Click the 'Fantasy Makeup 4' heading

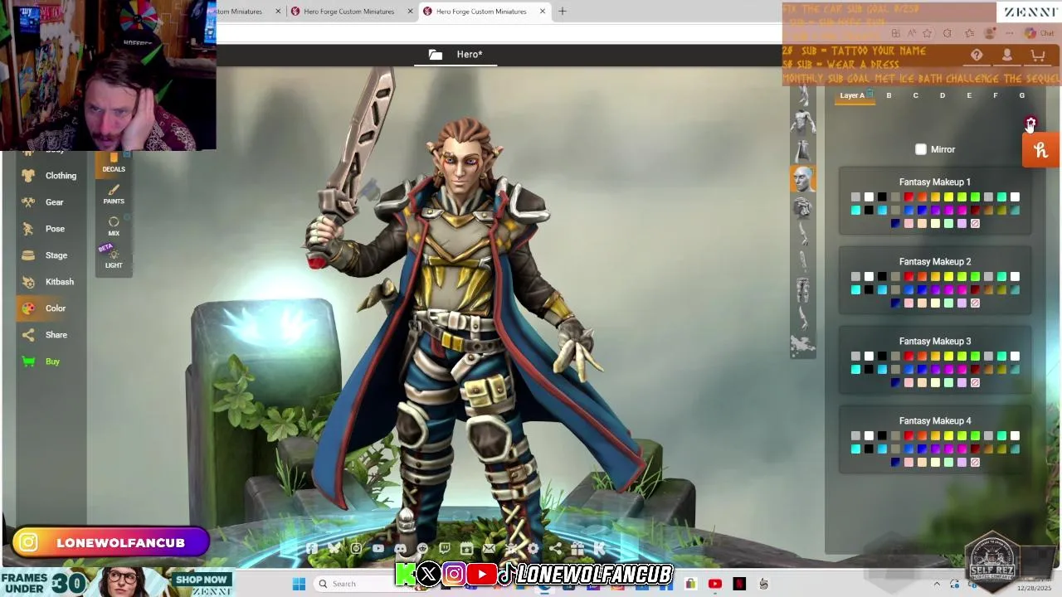[x=935, y=420]
